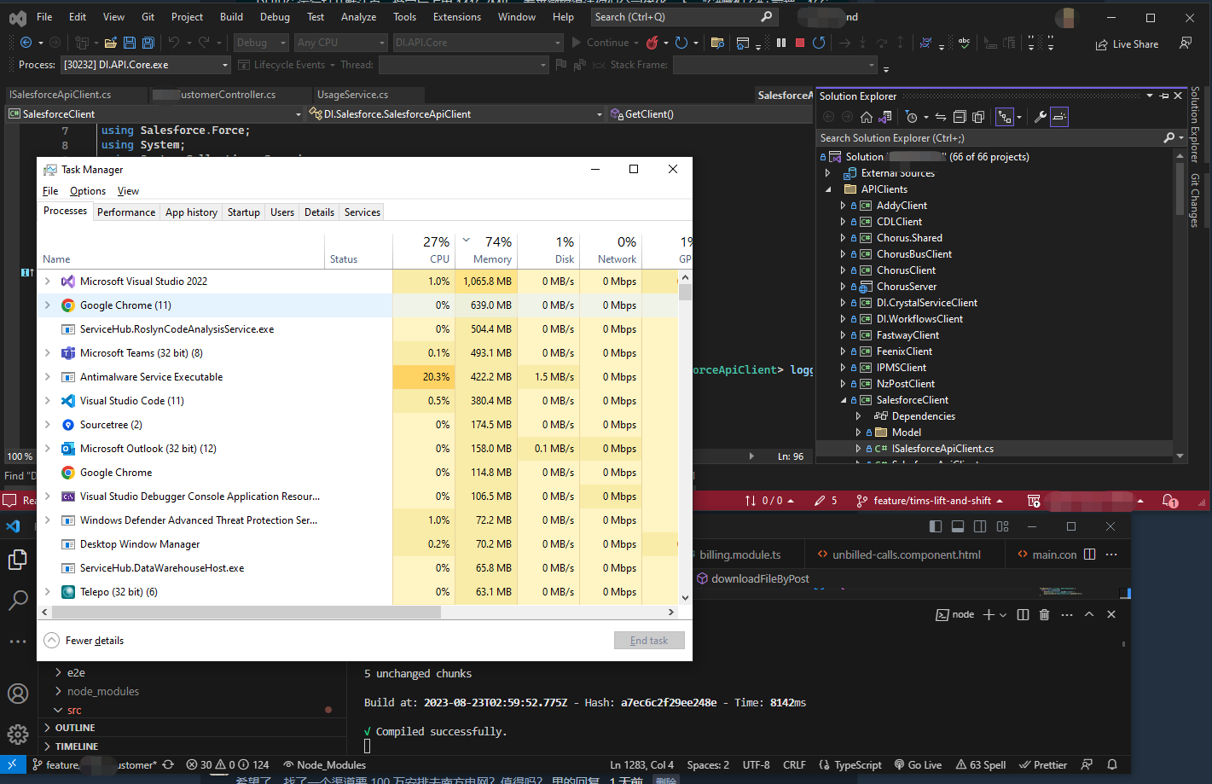Click the Hot Reload flame icon
The height and width of the screenshot is (784, 1212).
652,43
